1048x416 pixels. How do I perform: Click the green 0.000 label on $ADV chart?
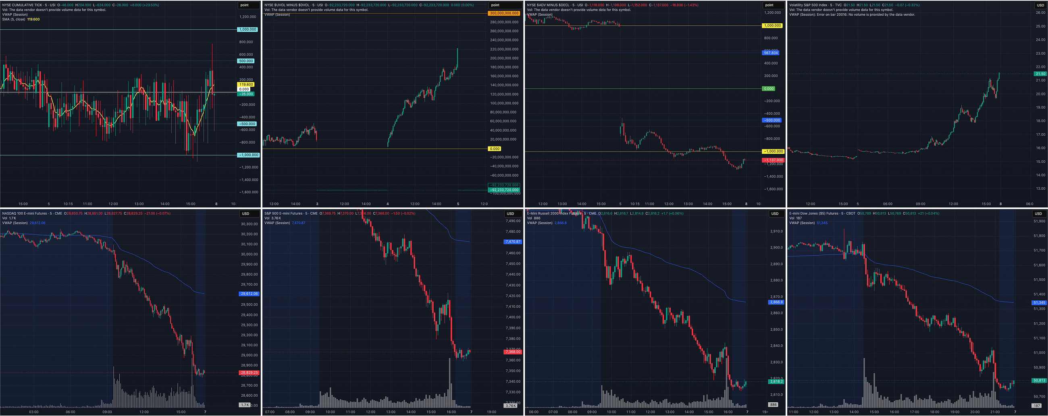769,89
